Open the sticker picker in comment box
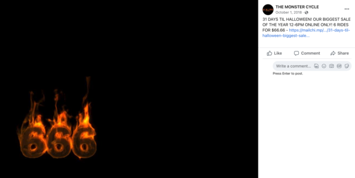The height and width of the screenshot is (178, 355). pyautogui.click(x=347, y=66)
